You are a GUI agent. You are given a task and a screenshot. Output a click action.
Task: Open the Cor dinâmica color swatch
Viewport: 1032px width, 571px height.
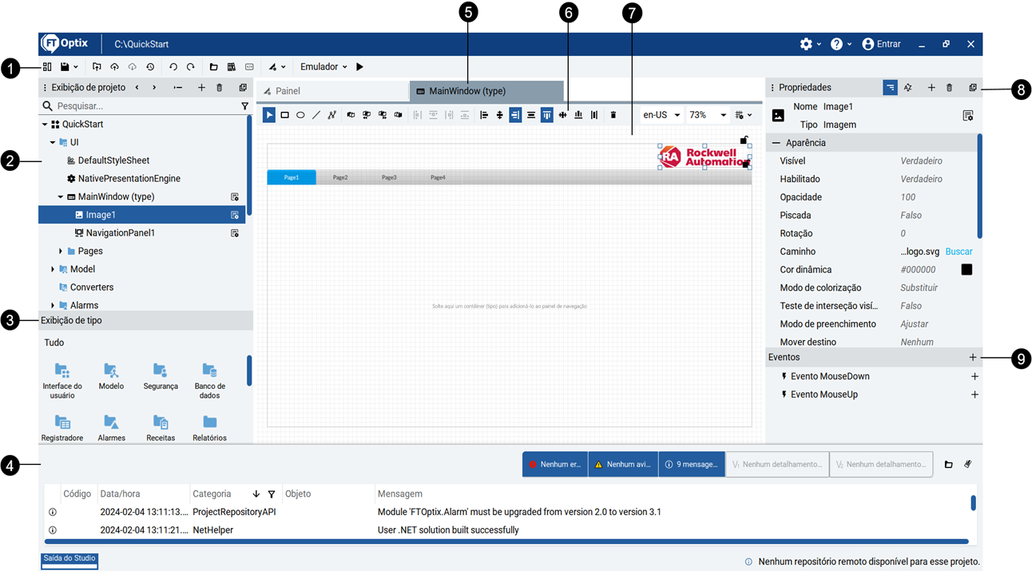(967, 269)
